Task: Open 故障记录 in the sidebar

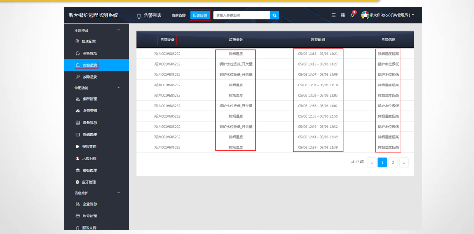Action: [89, 77]
